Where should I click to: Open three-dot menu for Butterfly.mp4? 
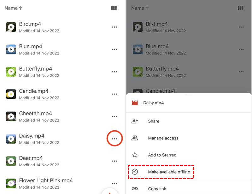point(114,72)
